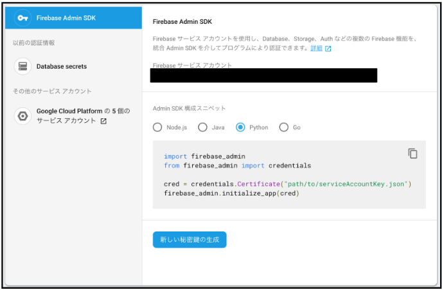Click the Admin SDK 構成スニペット heading

point(189,108)
